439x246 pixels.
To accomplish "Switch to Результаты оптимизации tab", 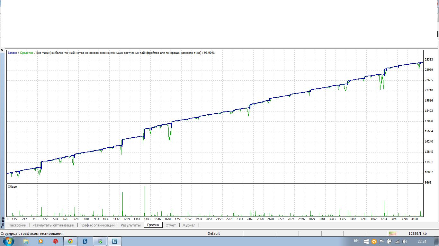I will 53,225.
